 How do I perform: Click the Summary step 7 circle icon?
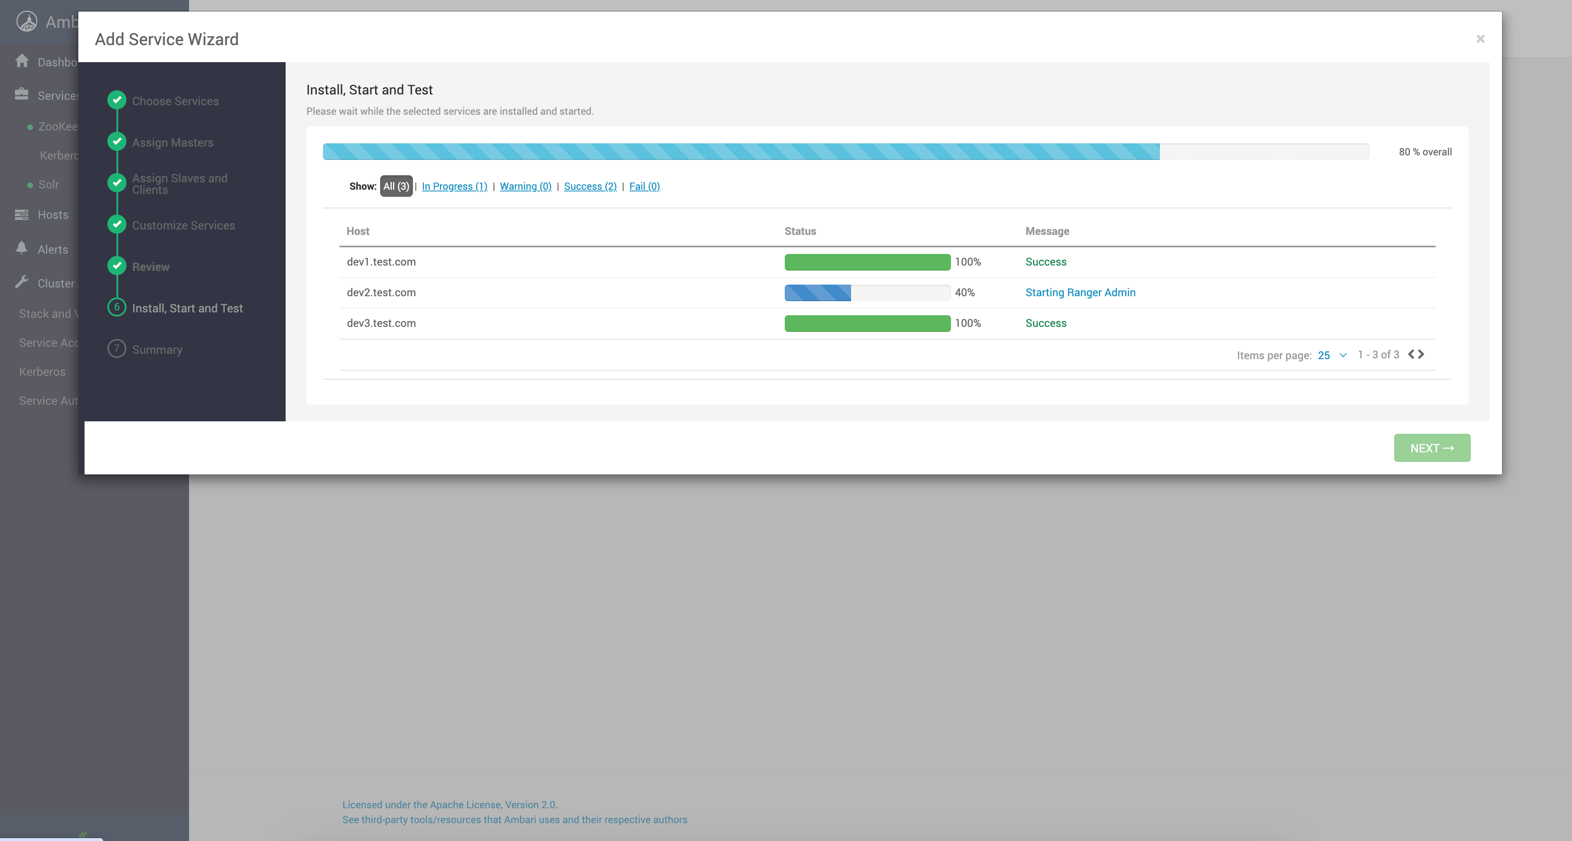pyautogui.click(x=117, y=349)
